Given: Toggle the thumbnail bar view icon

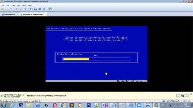Looking at the screenshot, I should pos(36,9).
